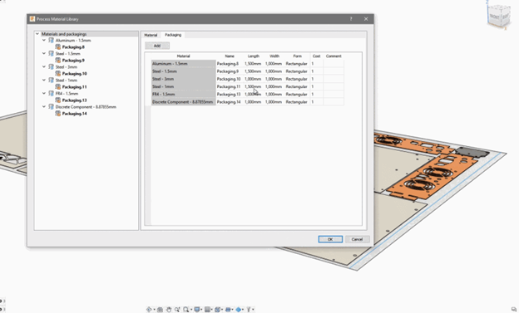
Task: Click the ViewCube in the top corner
Action: click(x=498, y=15)
